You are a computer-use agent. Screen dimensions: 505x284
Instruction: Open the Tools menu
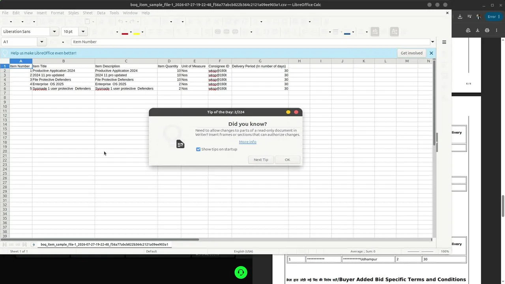(114, 13)
